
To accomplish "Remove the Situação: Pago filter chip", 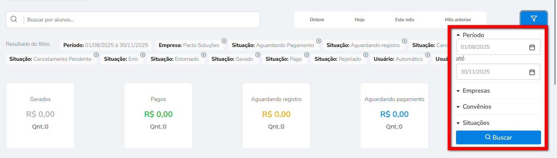I will (x=307, y=55).
